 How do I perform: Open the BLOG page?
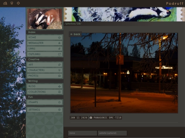tap(45, 86)
